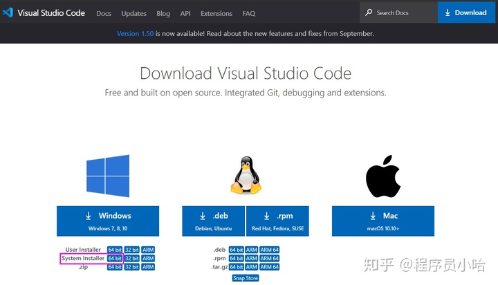Image resolution: width=498 pixels, height=285 pixels.
Task: Download Windows .zip 32 bit
Action: click(x=132, y=267)
